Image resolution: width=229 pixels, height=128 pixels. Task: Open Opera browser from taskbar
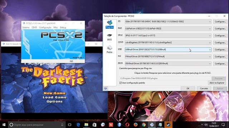tap(127, 125)
